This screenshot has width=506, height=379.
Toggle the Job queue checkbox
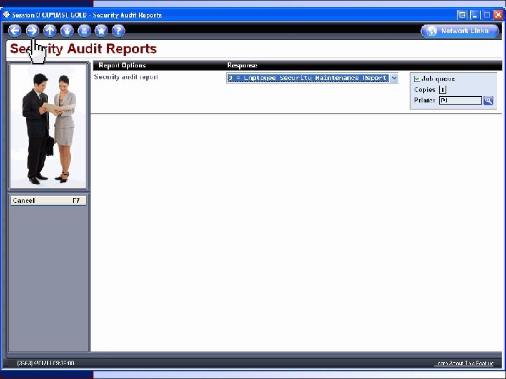click(x=417, y=79)
